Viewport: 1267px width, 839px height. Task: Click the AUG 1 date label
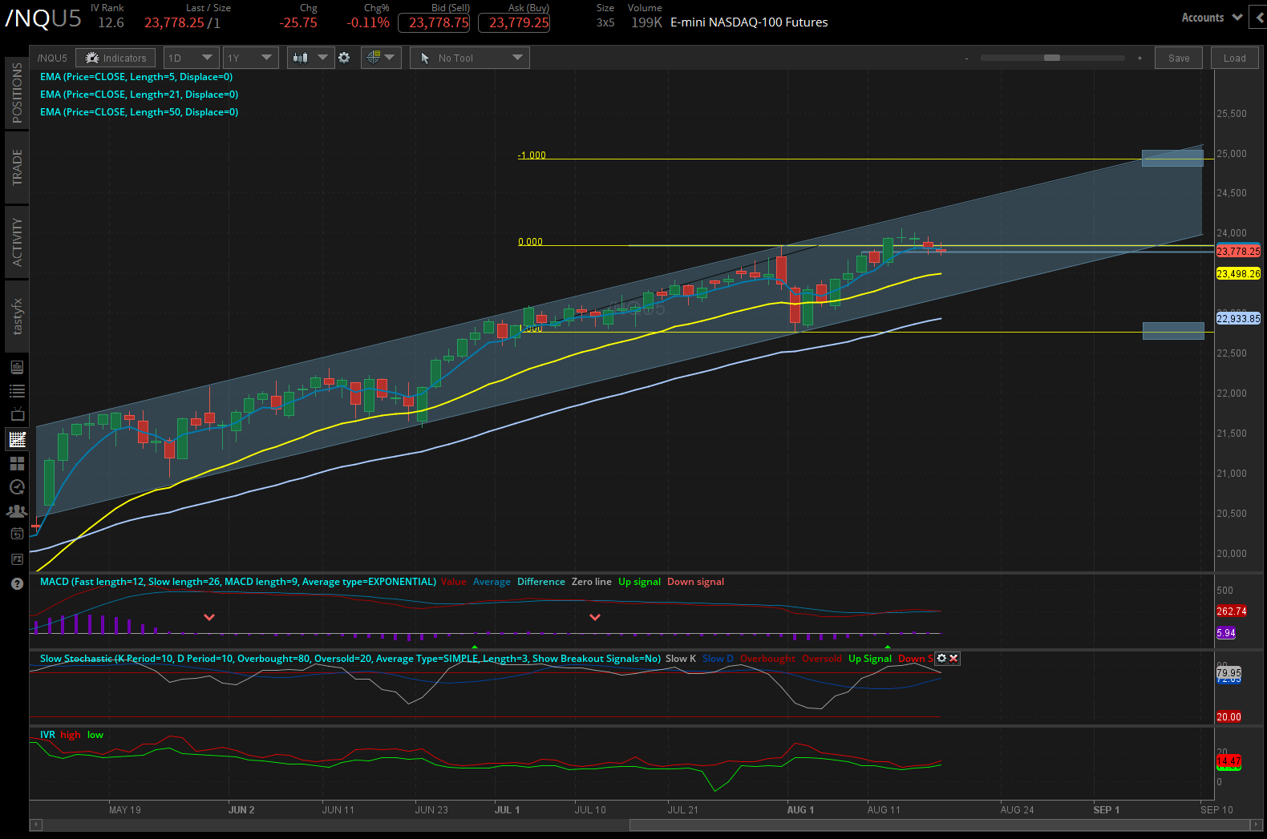point(800,810)
